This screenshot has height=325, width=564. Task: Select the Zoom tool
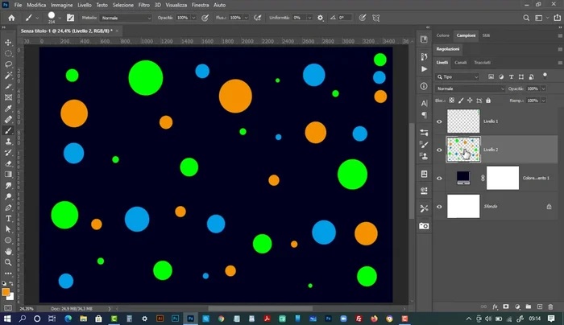(x=8, y=262)
